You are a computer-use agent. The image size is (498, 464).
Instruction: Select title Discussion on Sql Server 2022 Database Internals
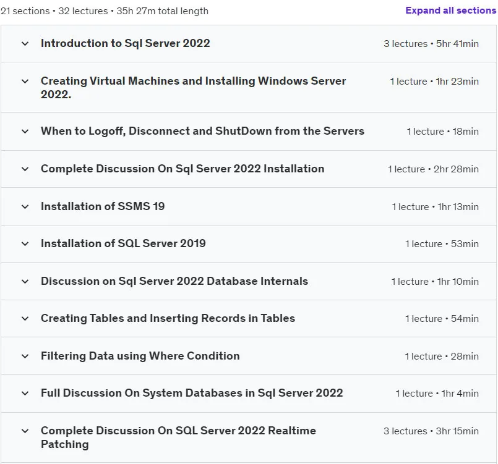[174, 281]
